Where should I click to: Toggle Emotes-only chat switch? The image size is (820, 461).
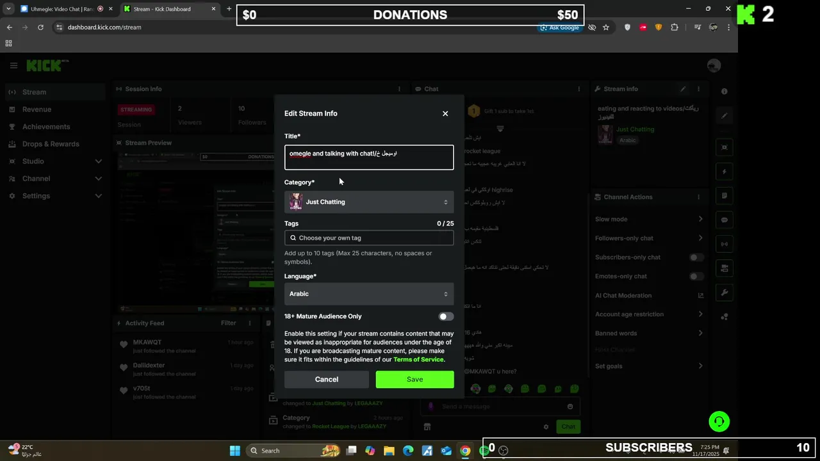point(696,277)
